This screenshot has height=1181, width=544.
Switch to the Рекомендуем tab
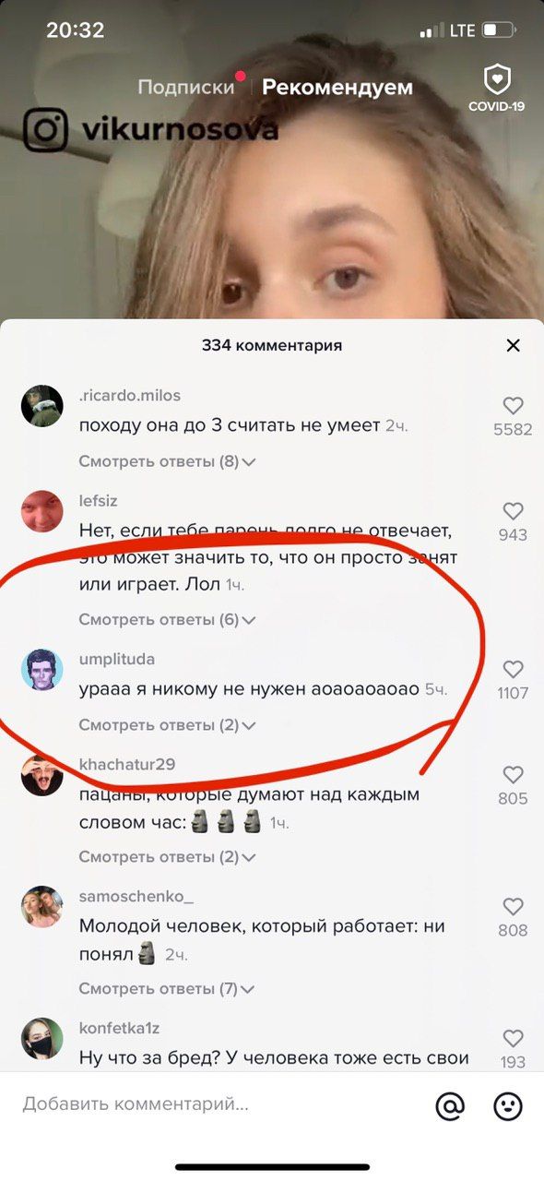(x=337, y=87)
